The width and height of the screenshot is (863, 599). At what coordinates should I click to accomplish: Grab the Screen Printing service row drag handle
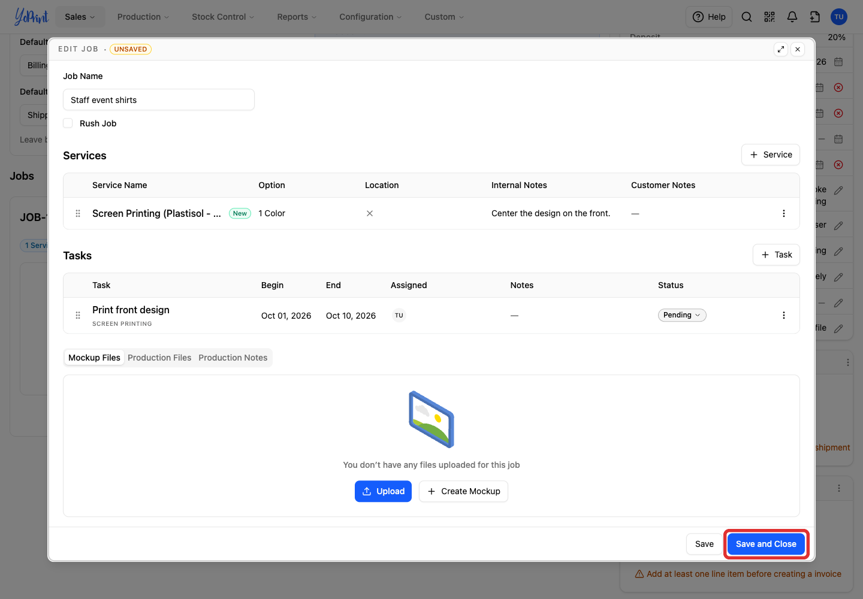(x=78, y=213)
